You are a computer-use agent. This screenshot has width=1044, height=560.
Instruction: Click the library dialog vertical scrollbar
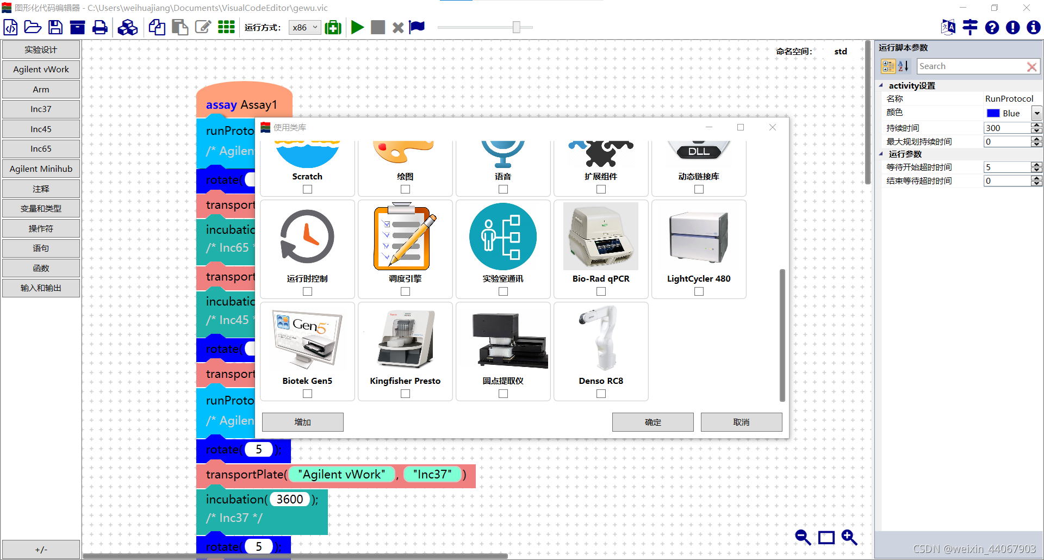(782, 335)
